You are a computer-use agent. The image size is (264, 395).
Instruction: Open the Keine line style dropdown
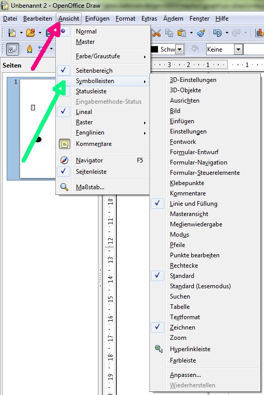[x=238, y=50]
